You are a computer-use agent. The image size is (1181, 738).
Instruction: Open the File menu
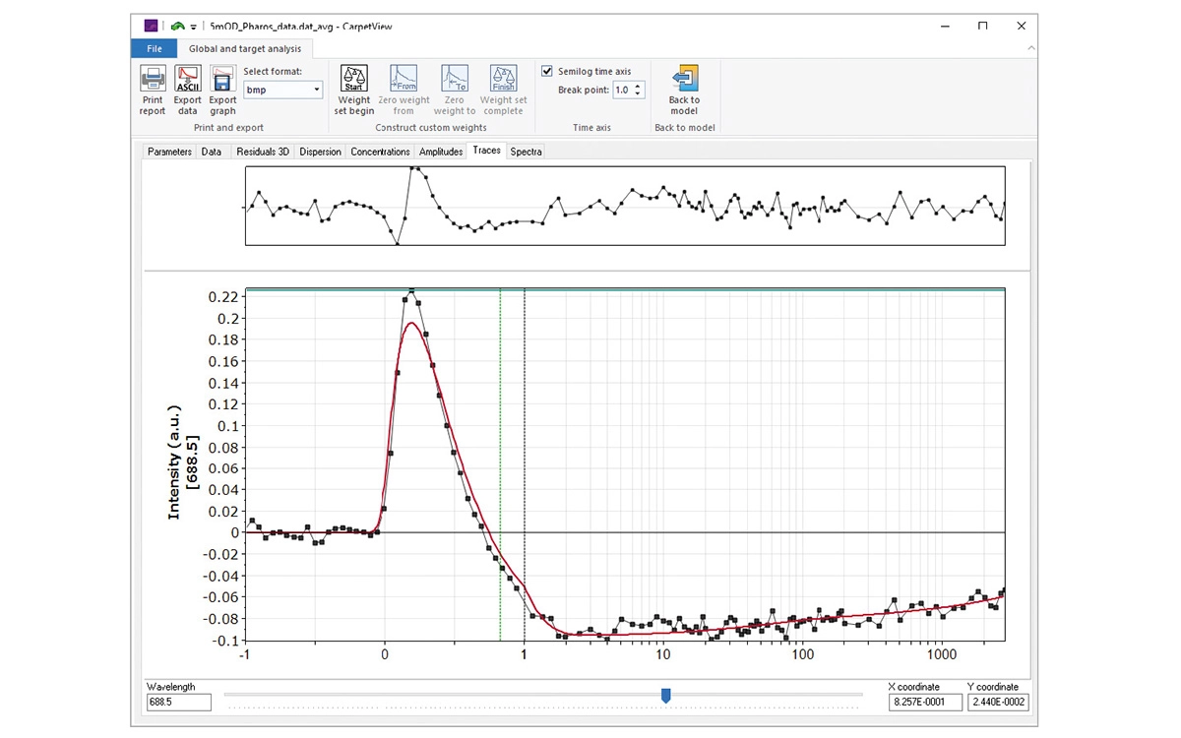[x=155, y=48]
